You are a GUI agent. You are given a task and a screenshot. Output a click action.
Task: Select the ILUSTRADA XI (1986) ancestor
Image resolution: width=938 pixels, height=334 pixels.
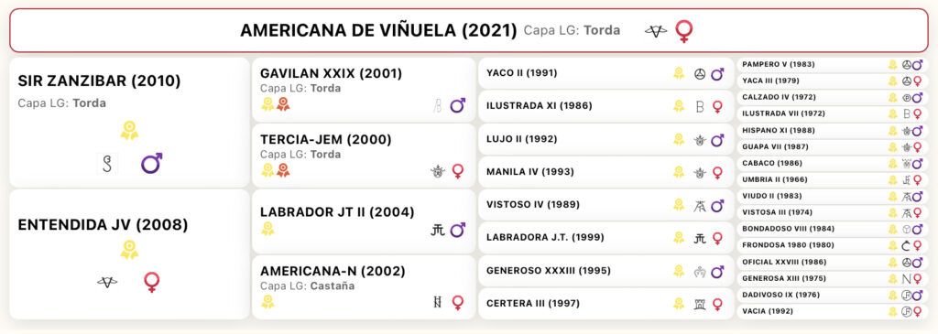pyautogui.click(x=606, y=106)
